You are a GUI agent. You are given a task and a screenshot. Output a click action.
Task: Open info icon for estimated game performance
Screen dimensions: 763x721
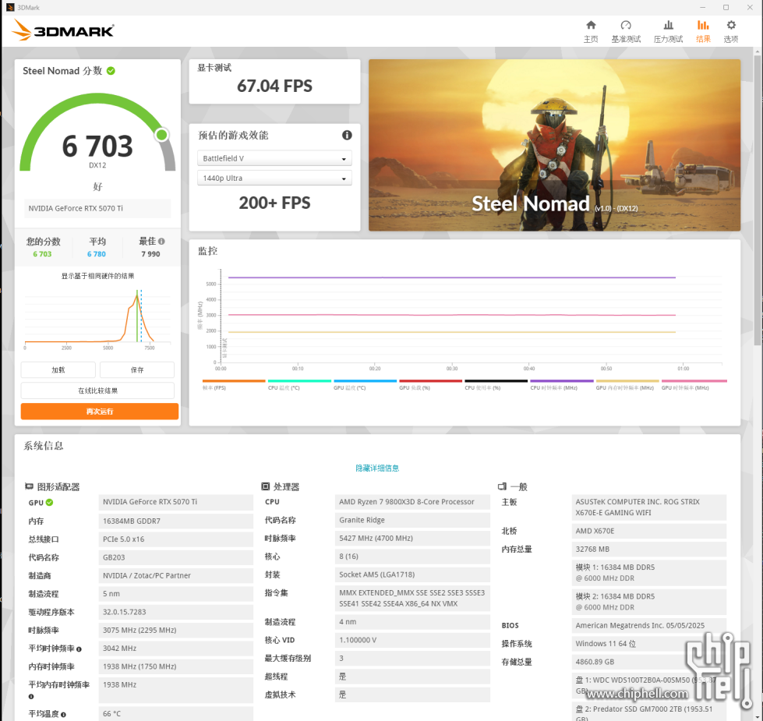coord(347,136)
